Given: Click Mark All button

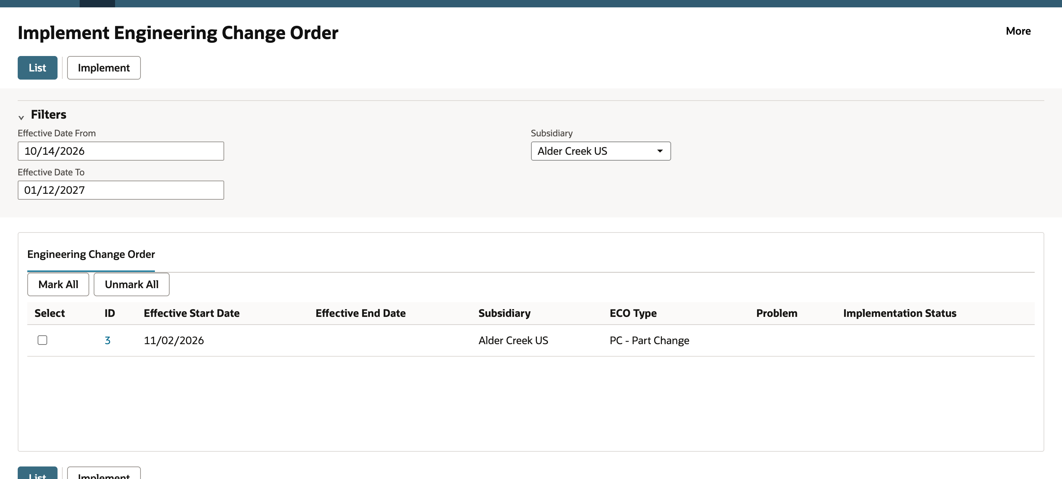Looking at the screenshot, I should [58, 284].
